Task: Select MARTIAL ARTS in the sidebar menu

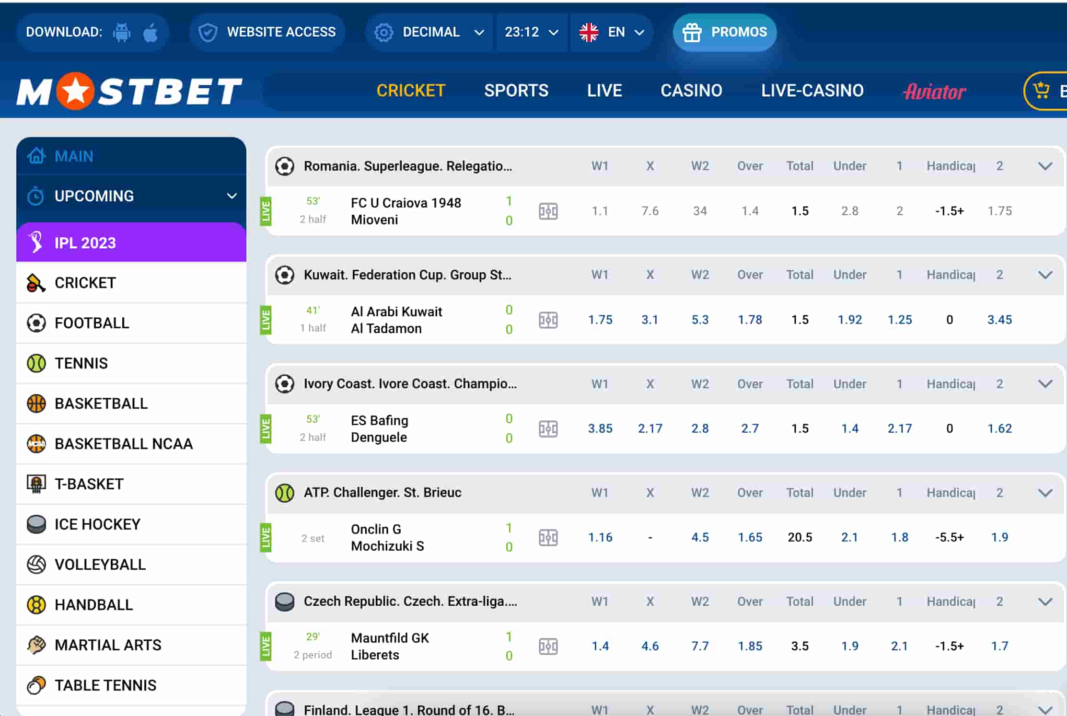Action: pyautogui.click(x=131, y=645)
